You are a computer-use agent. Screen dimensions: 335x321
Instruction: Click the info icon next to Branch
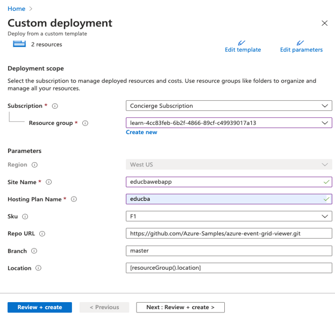pyautogui.click(x=34, y=251)
